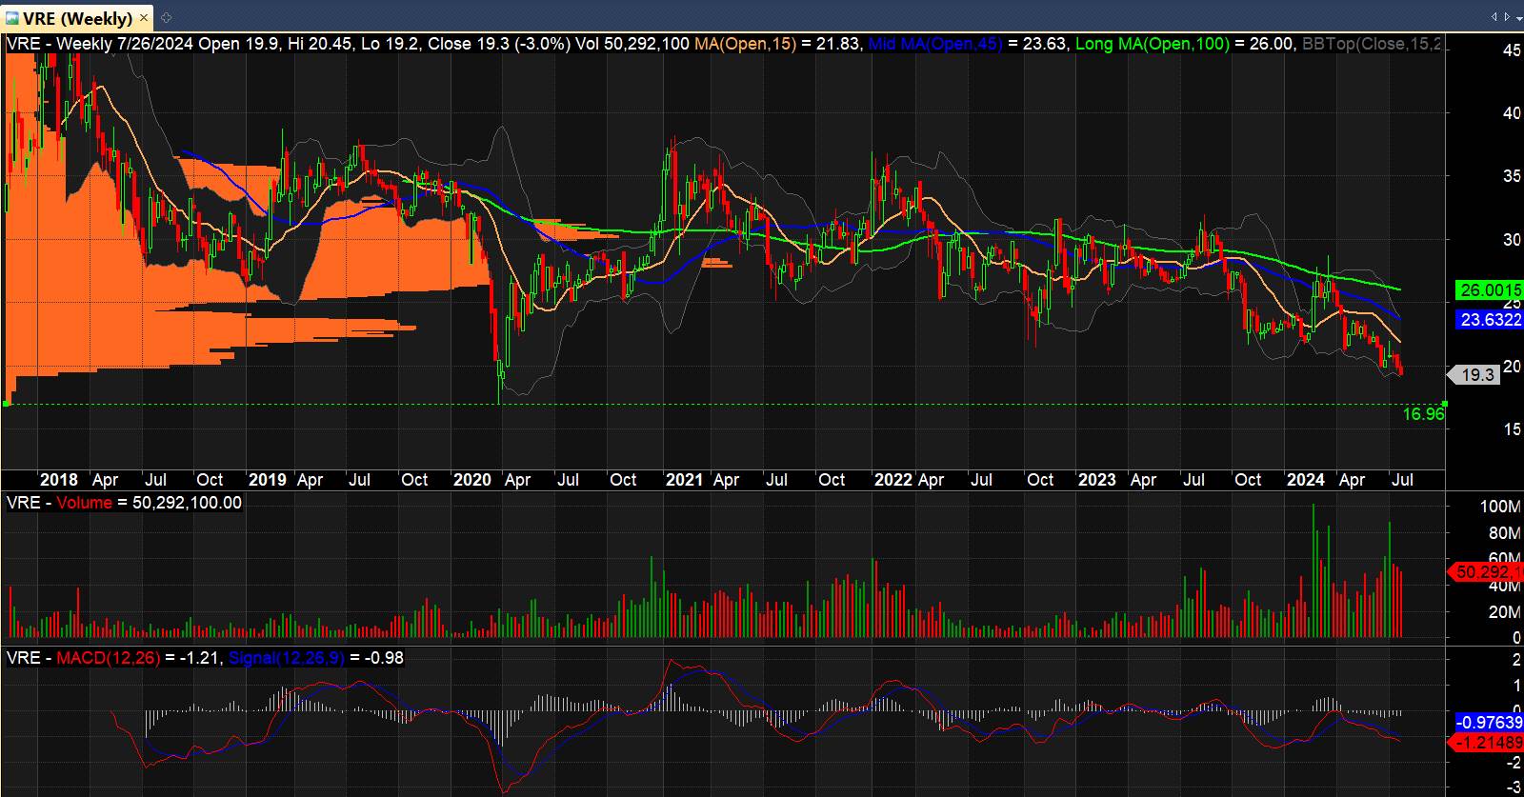Viewport: 1524px width, 797px height.
Task: Click the Signal(12,26,9) label in lower pane
Action: tap(287, 658)
